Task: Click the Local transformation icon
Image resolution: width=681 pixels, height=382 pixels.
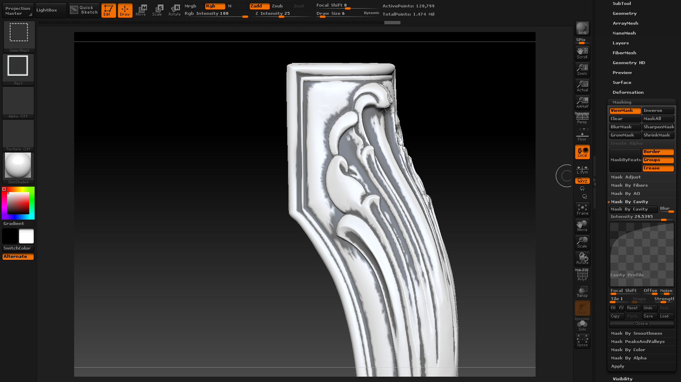Action: coord(582,151)
